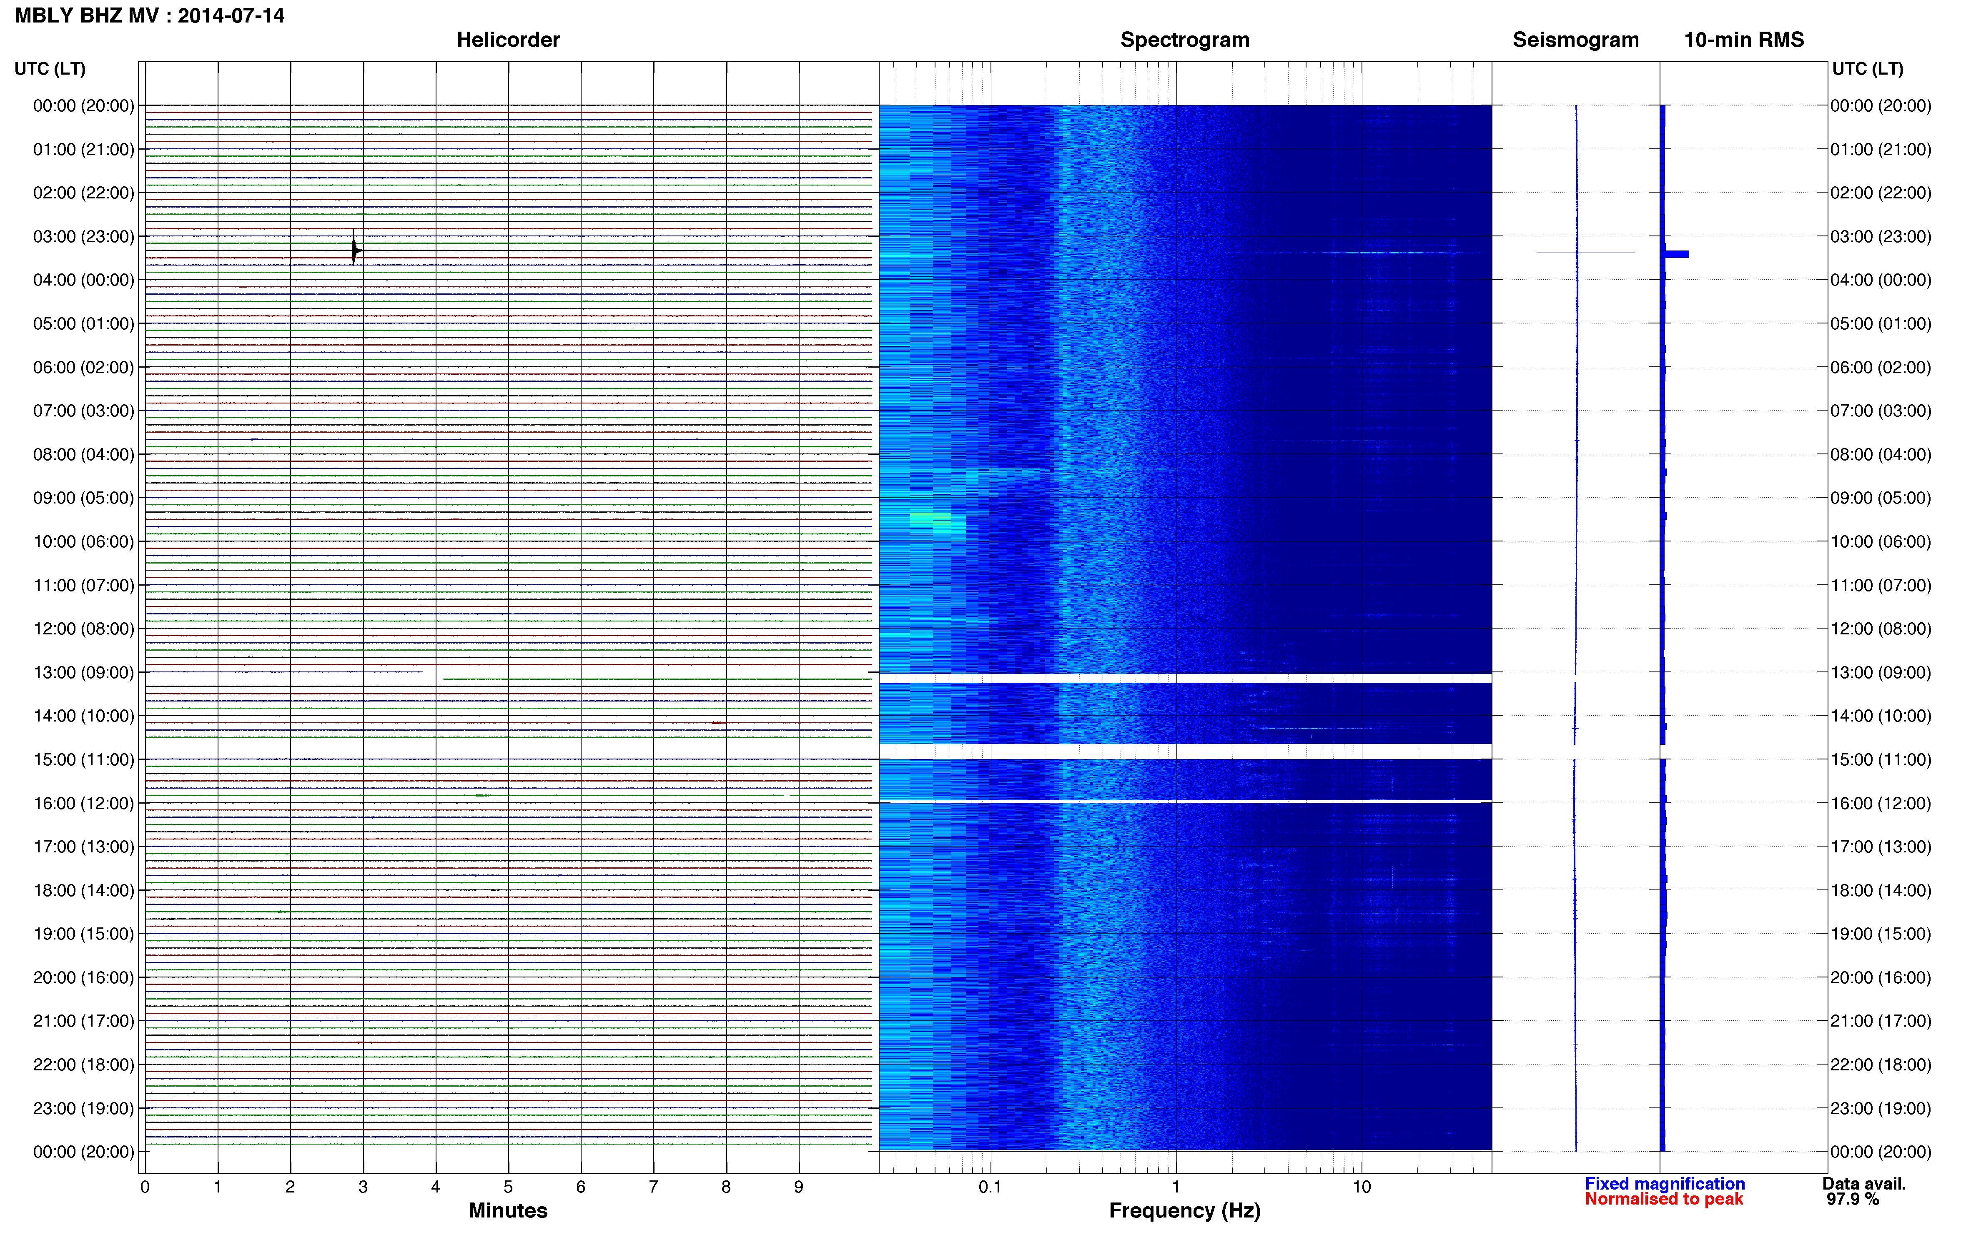Click the "10" frequency tick label
This screenshot has height=1235, width=1976.
[1361, 1187]
